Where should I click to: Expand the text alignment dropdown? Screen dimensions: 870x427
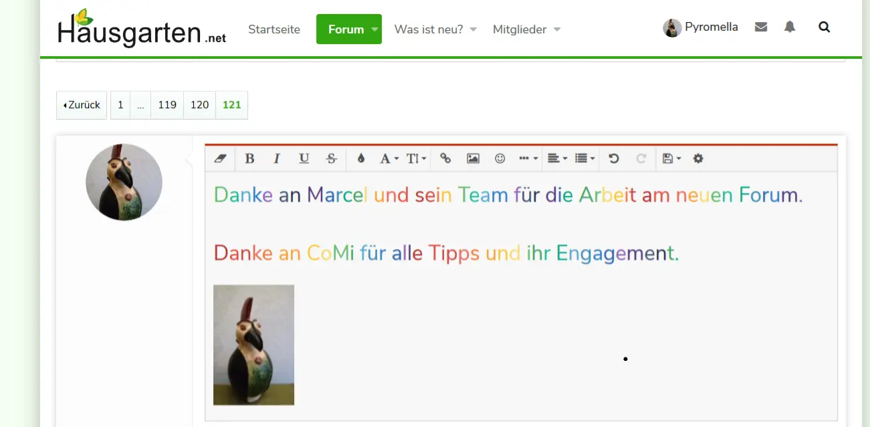[x=557, y=158]
